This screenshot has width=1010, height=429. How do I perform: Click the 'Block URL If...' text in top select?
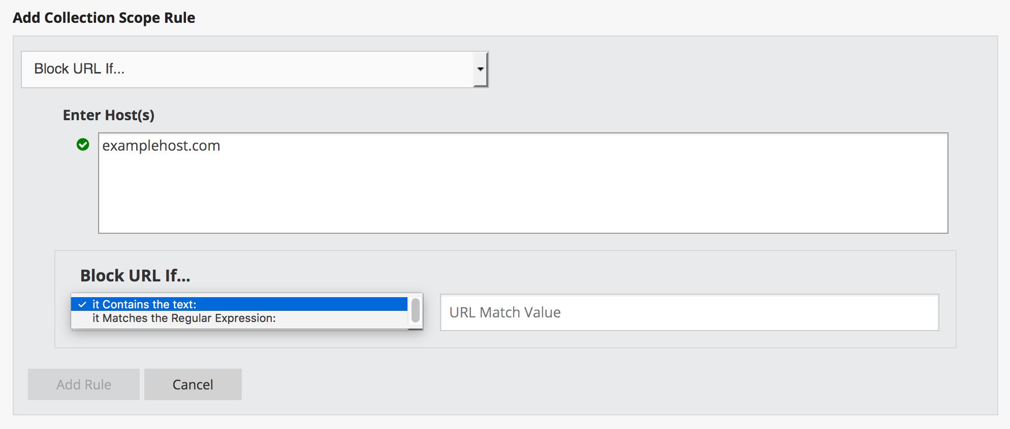click(79, 69)
